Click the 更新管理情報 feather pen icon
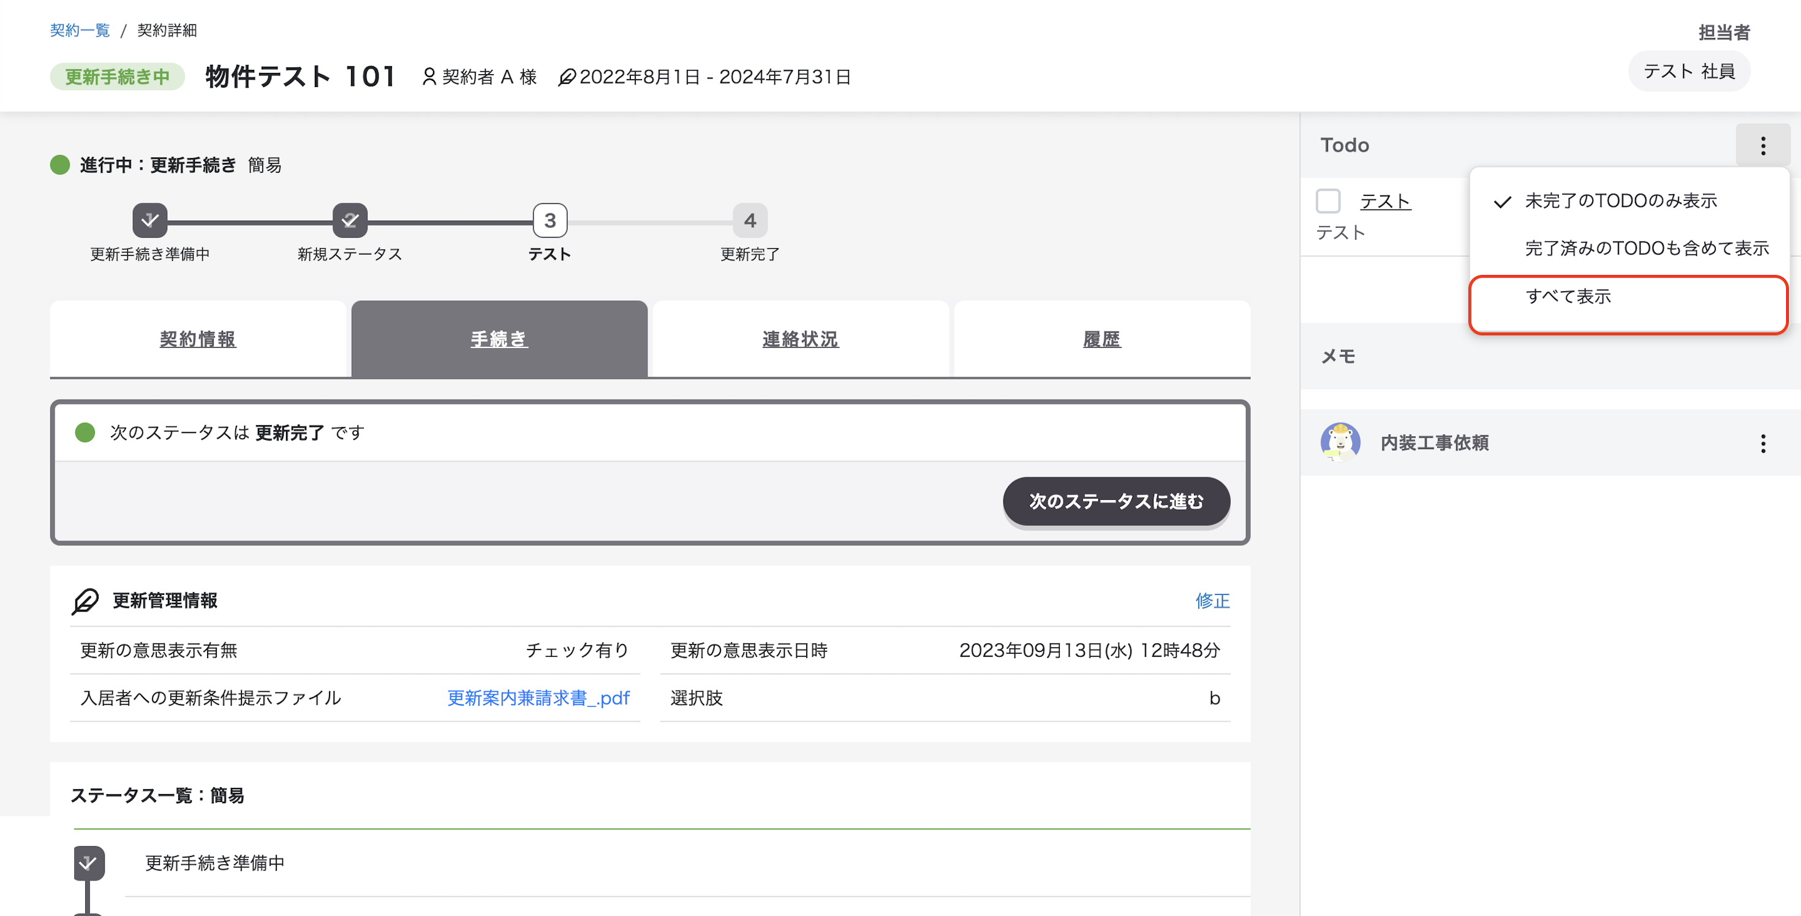Screen dimensions: 1801x916 tap(85, 600)
